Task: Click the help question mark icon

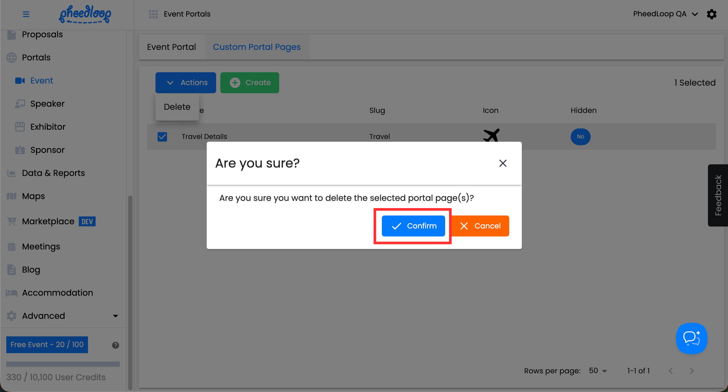Action: (115, 345)
